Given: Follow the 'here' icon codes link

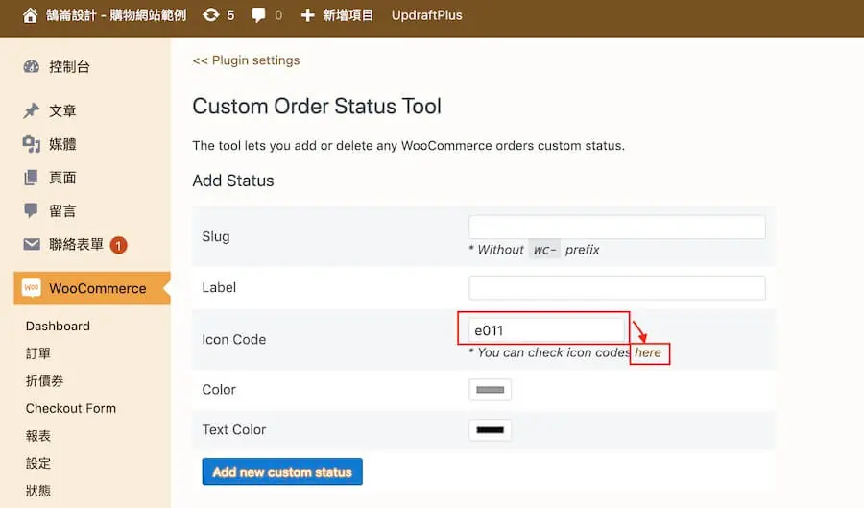Looking at the screenshot, I should pyautogui.click(x=647, y=352).
